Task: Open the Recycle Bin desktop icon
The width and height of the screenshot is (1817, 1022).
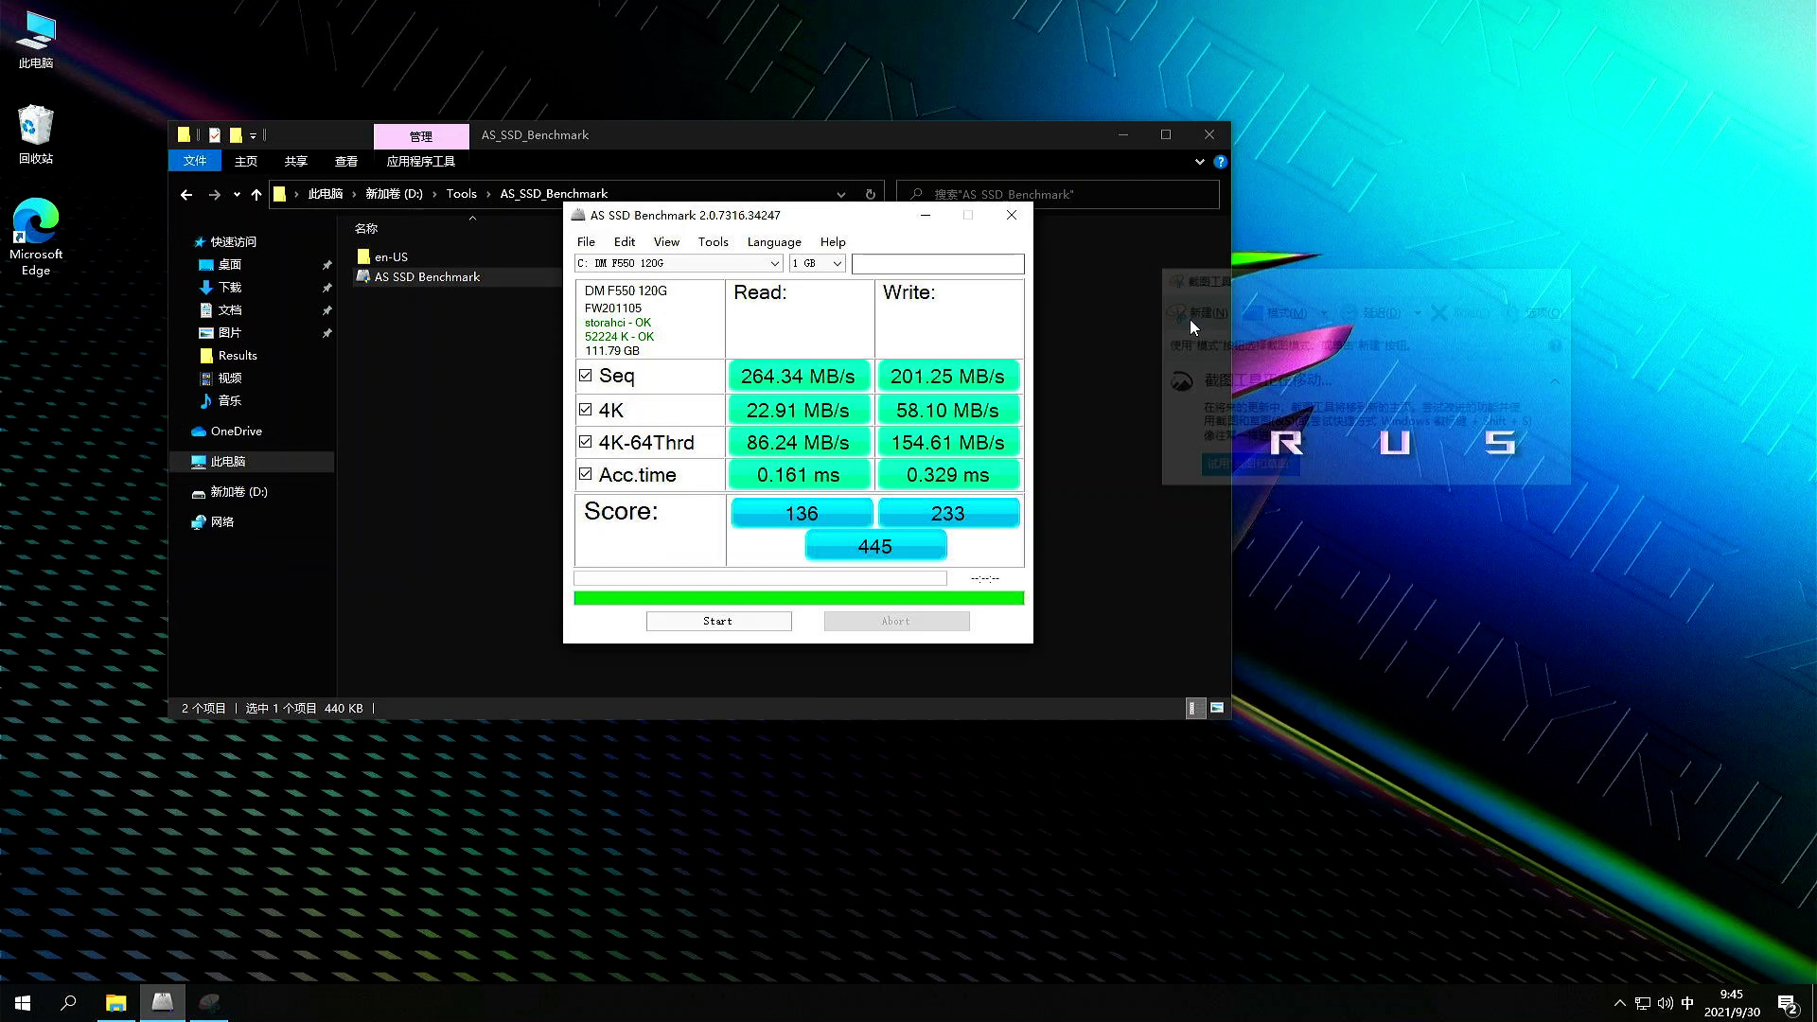Action: click(36, 133)
